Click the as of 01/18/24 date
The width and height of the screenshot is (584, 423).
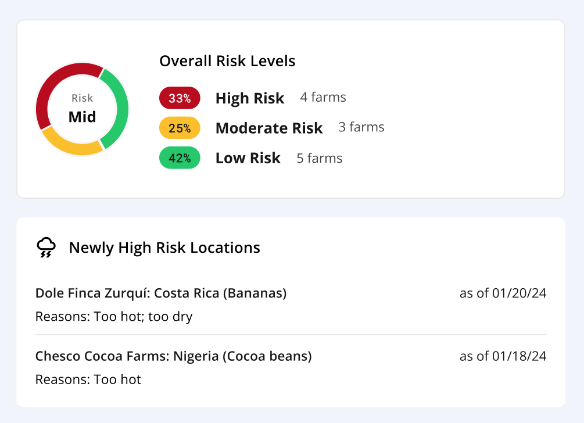(x=503, y=356)
